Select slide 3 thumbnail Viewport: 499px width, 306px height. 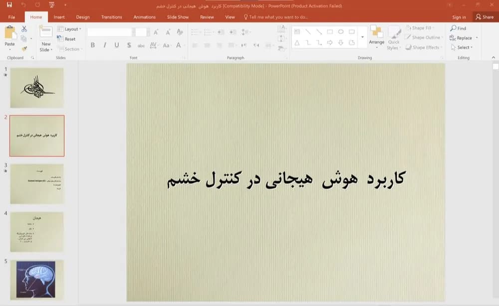[36, 184]
